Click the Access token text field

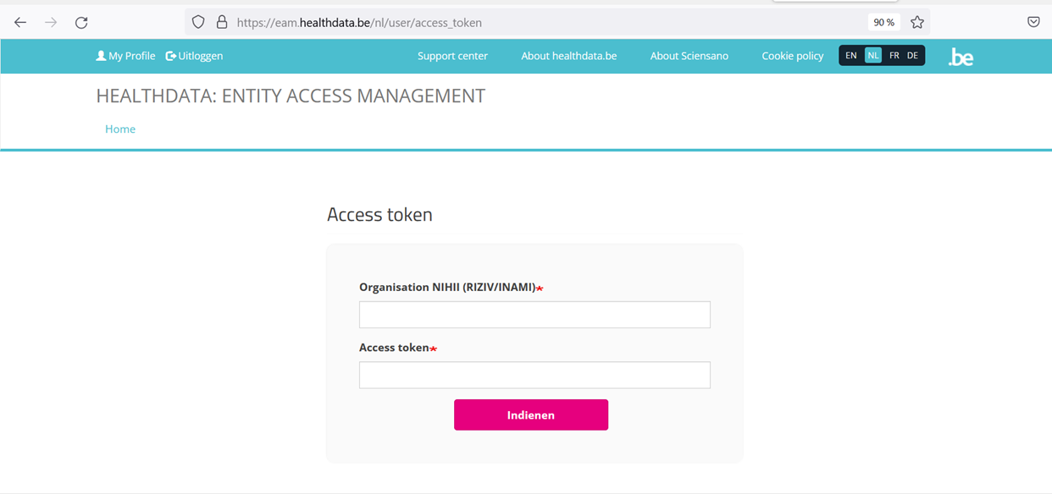(534, 375)
